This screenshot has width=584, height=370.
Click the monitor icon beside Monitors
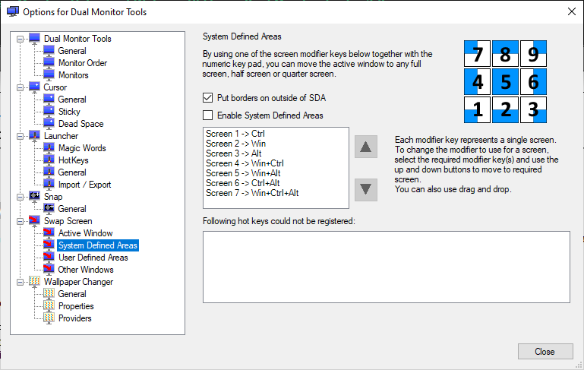tap(49, 75)
